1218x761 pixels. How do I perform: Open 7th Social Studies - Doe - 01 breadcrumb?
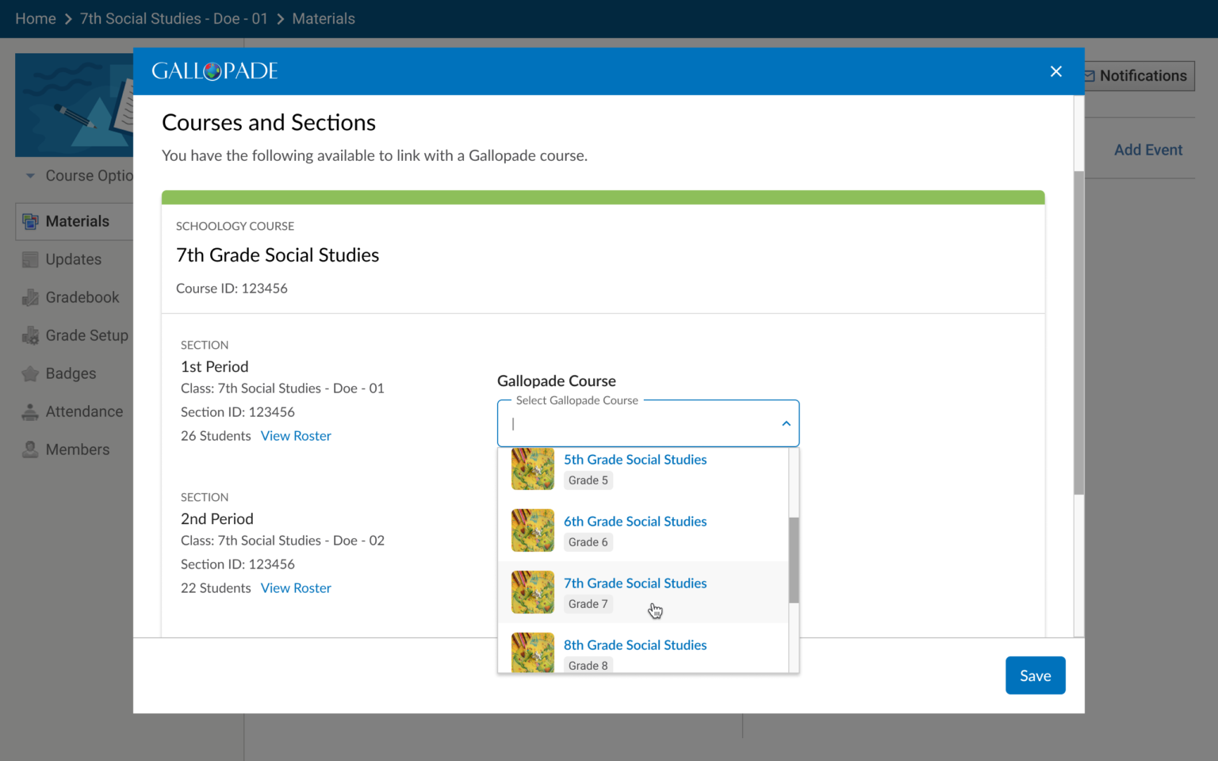[x=174, y=18]
